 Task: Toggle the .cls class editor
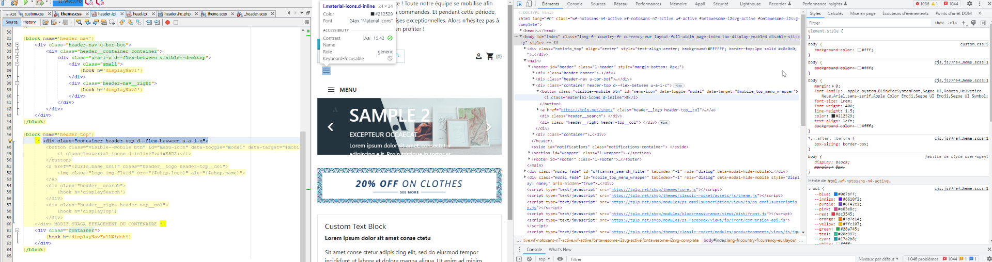tap(952, 23)
